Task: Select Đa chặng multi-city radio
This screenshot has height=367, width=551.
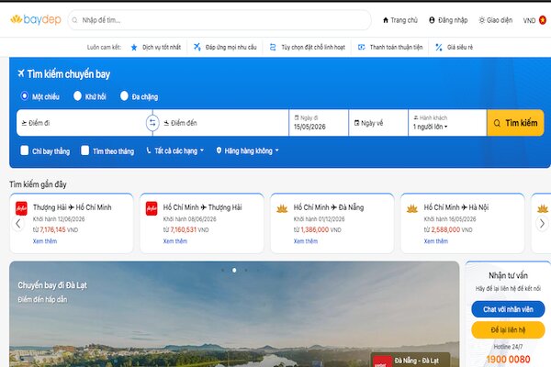Action: click(124, 95)
